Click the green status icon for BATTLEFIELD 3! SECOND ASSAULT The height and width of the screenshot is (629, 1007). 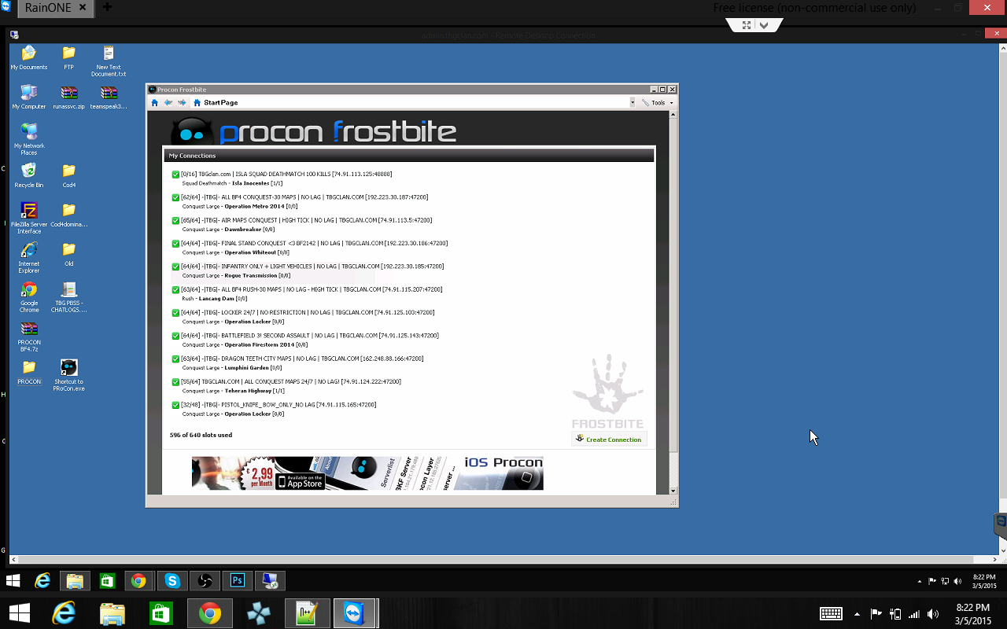pos(175,336)
